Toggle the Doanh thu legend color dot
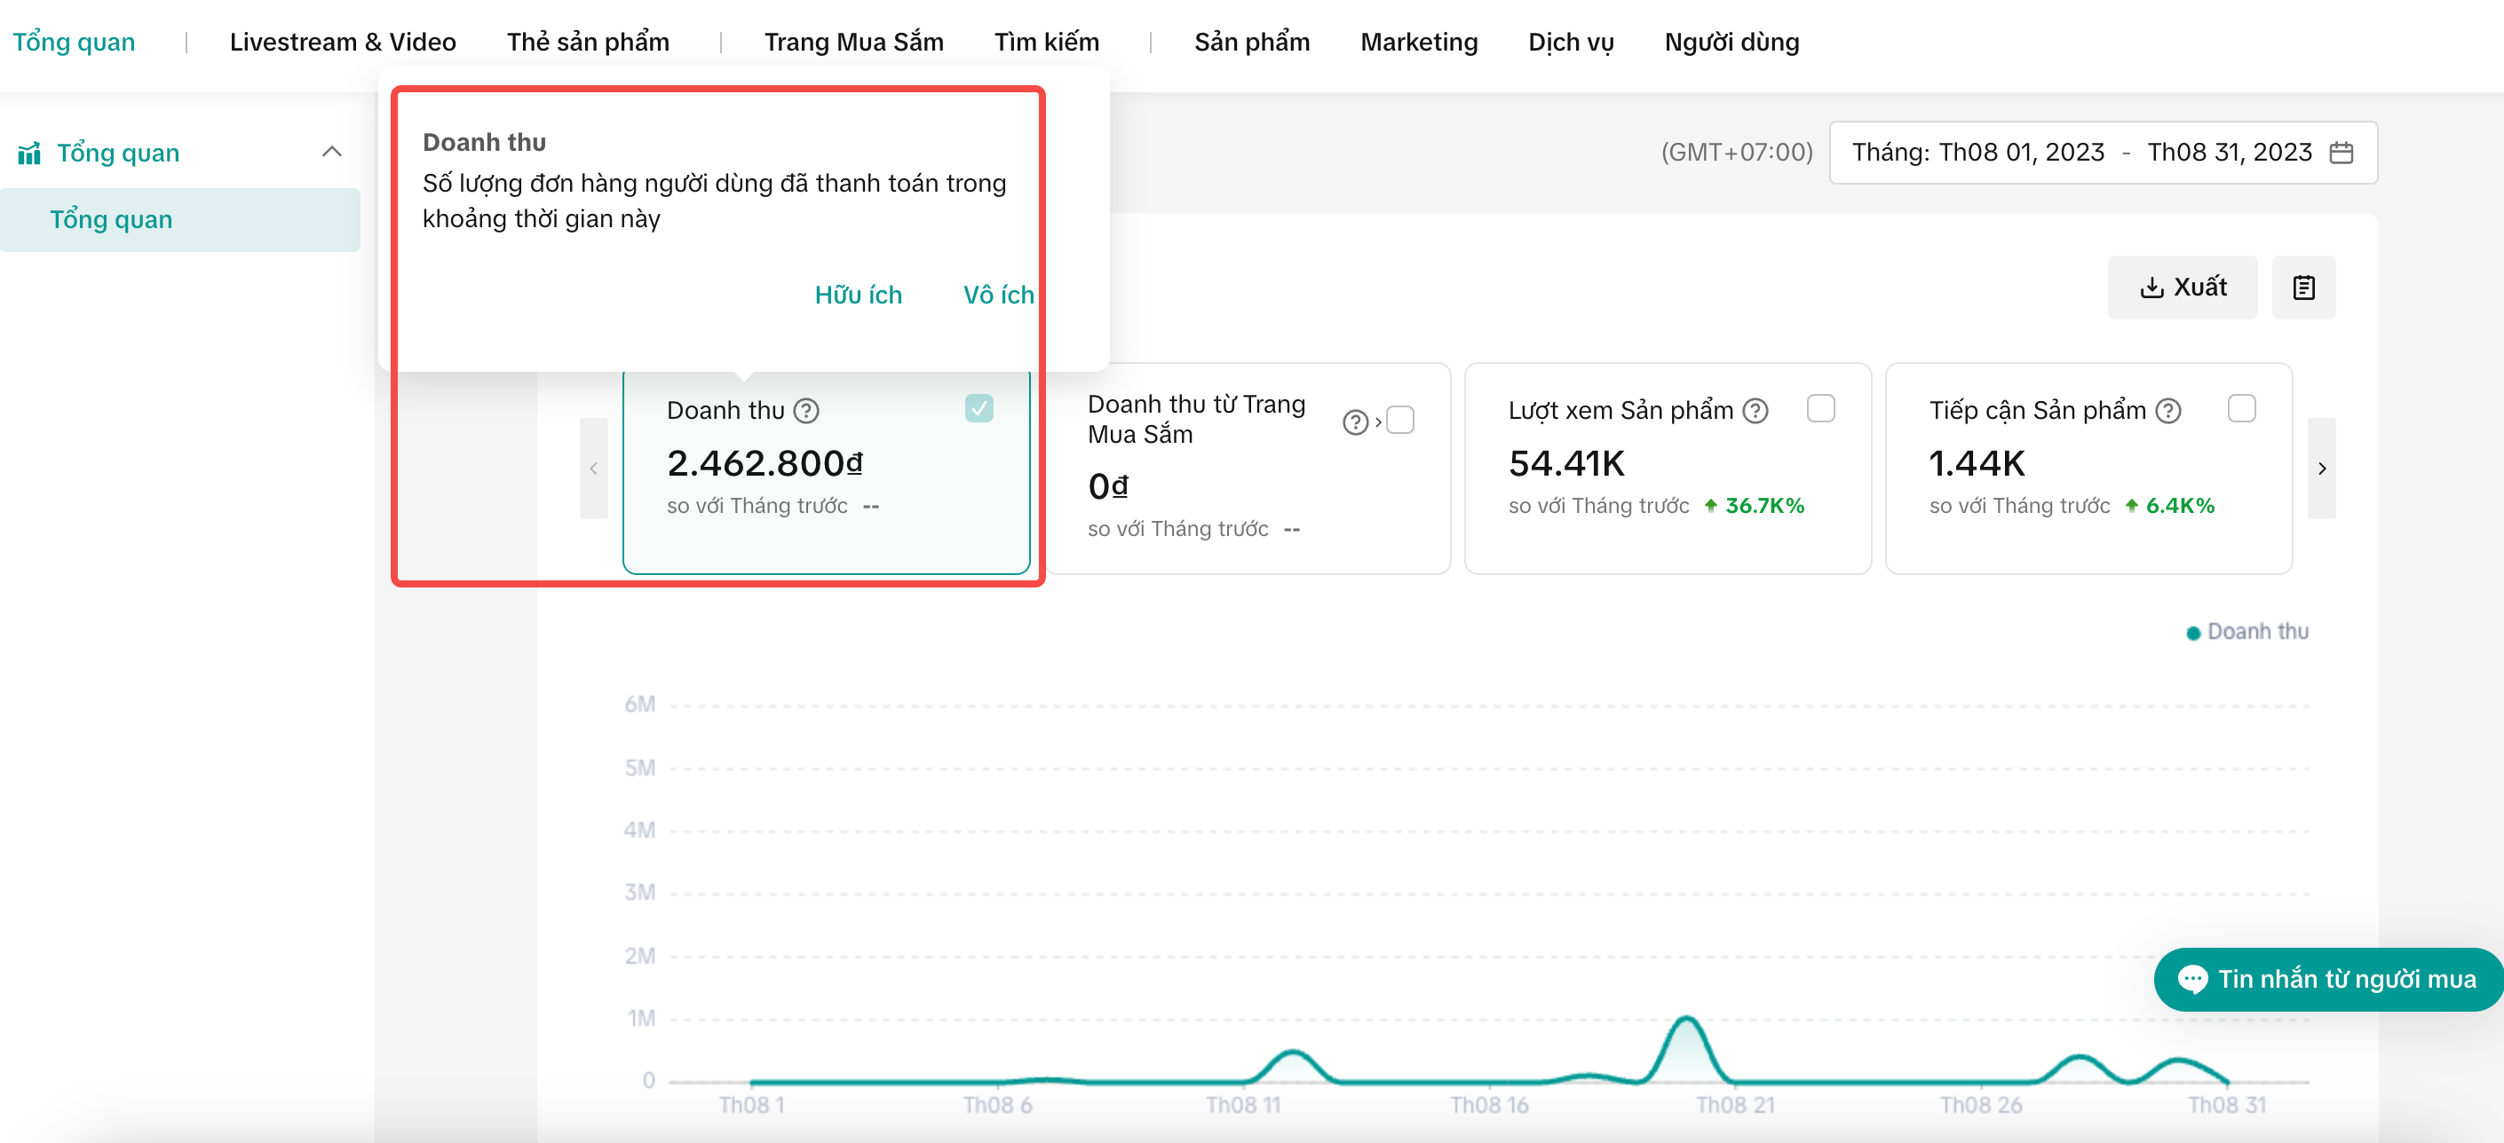 click(x=2193, y=633)
